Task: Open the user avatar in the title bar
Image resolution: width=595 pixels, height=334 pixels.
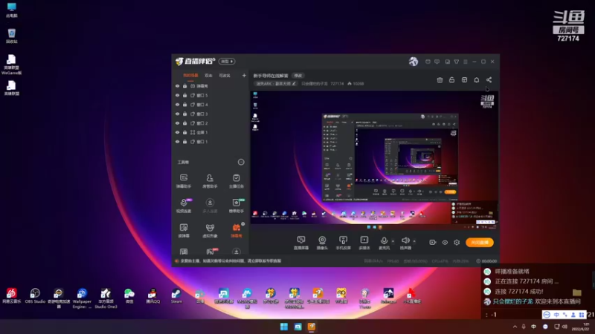Action: click(414, 62)
